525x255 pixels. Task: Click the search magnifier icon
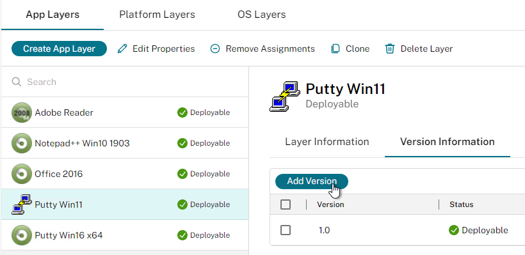(17, 82)
